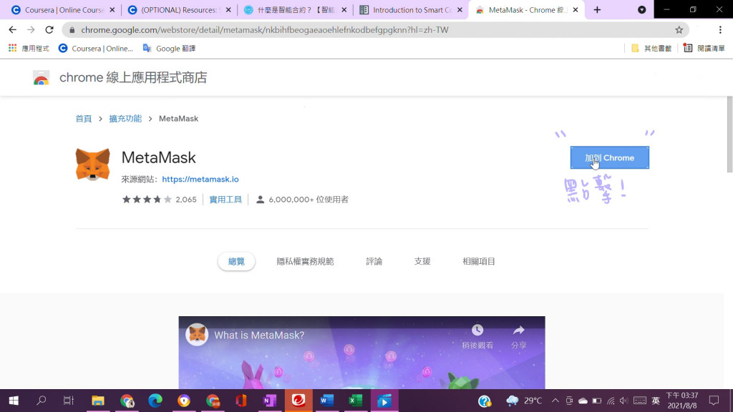Switch to the 隱私權實務規範 tab

[x=305, y=261]
